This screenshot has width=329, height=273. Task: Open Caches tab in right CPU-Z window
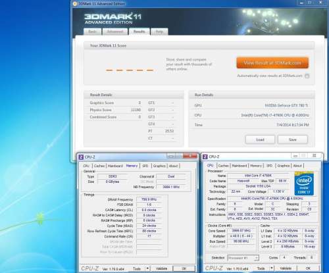coord(223,166)
